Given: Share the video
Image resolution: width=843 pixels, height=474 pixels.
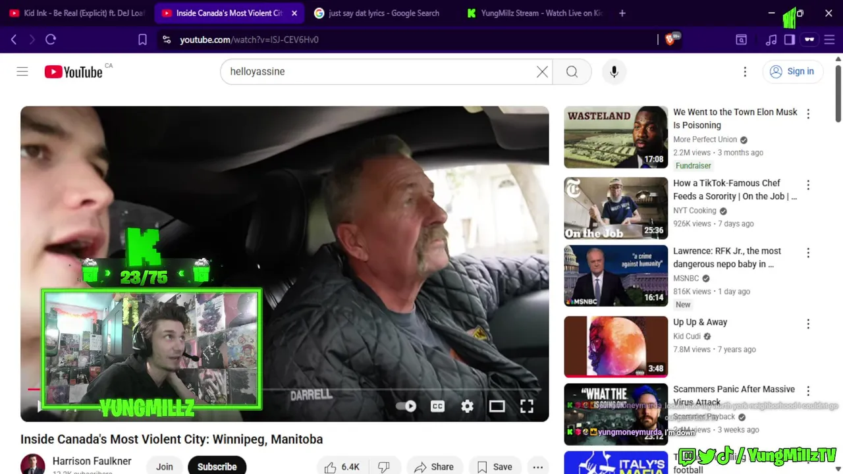Looking at the screenshot, I should point(434,467).
